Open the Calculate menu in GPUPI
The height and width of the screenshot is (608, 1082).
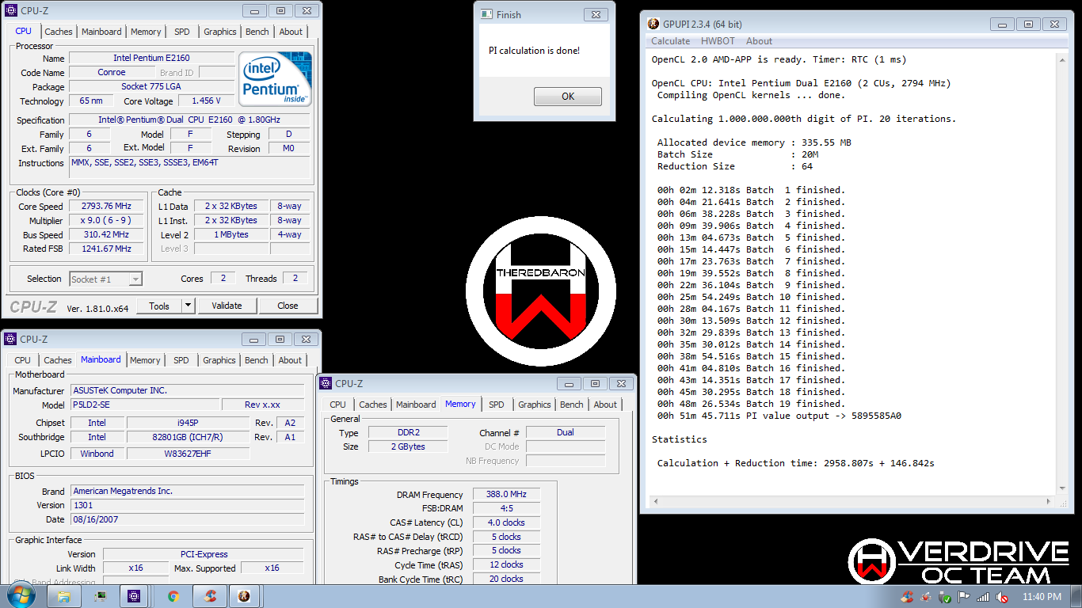tap(670, 41)
